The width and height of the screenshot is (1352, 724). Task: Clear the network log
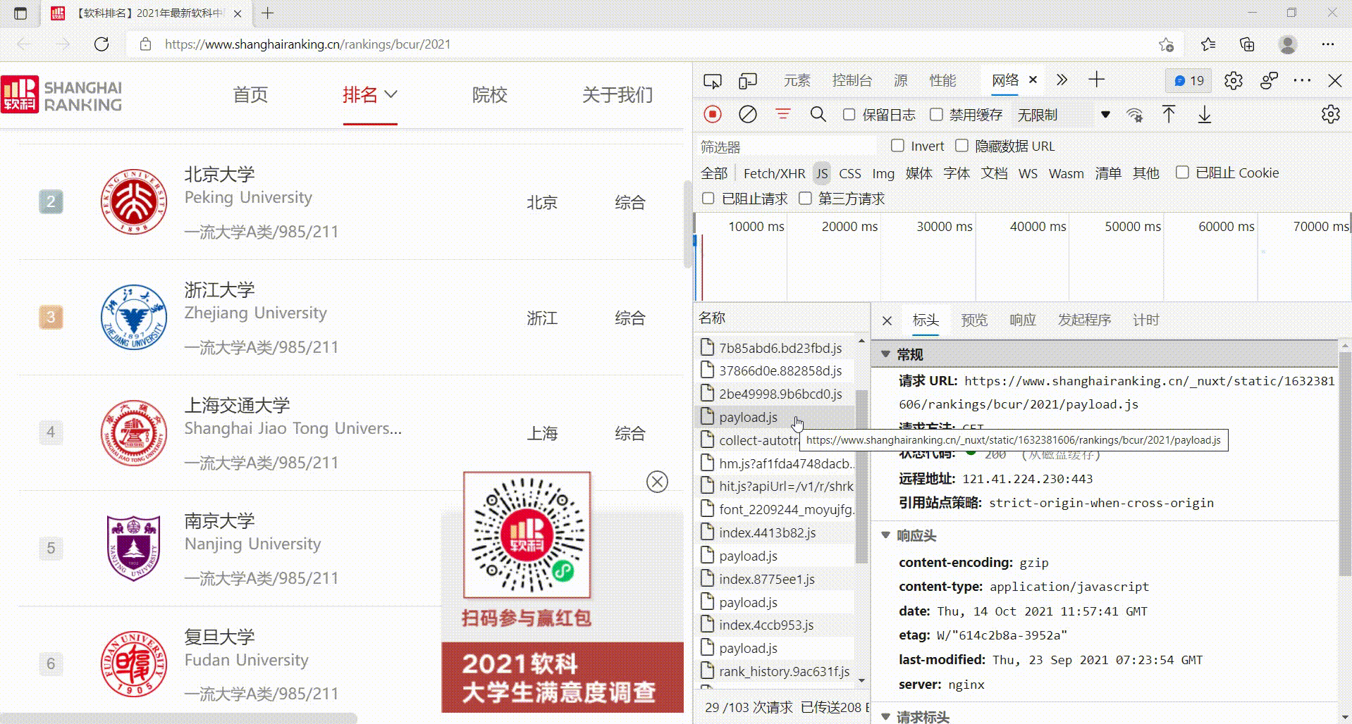click(748, 114)
